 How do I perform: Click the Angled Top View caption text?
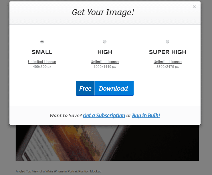pyautogui.click(x=58, y=171)
